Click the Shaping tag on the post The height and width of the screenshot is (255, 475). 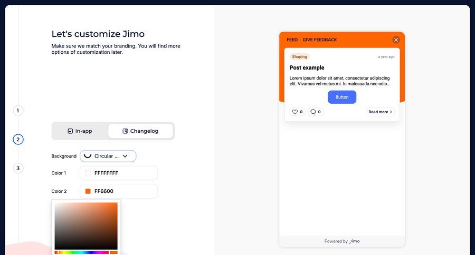[x=299, y=56]
